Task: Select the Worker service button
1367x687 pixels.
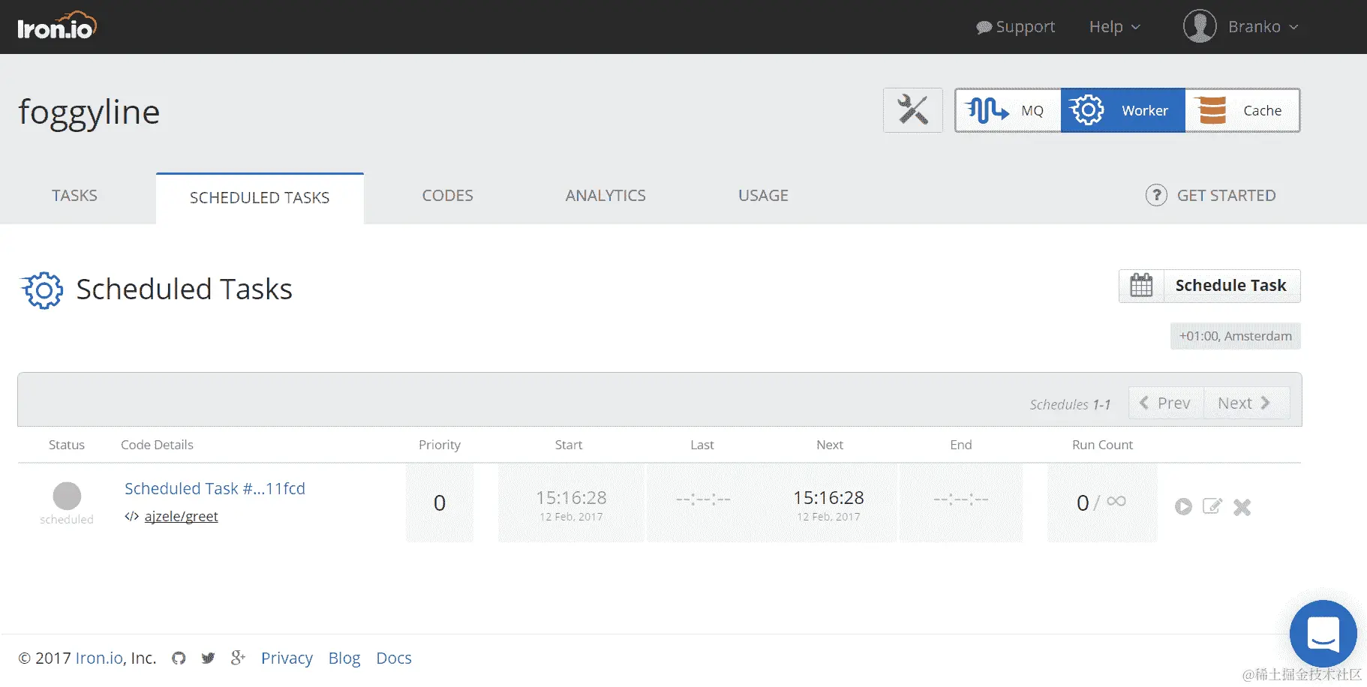Action: tap(1122, 110)
